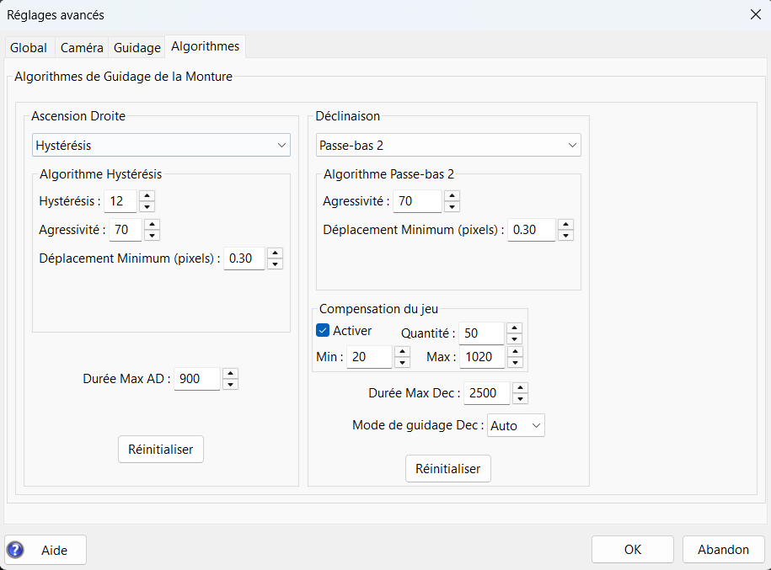
Task: Increase backlash Quantité with up arrow
Action: 514,328
